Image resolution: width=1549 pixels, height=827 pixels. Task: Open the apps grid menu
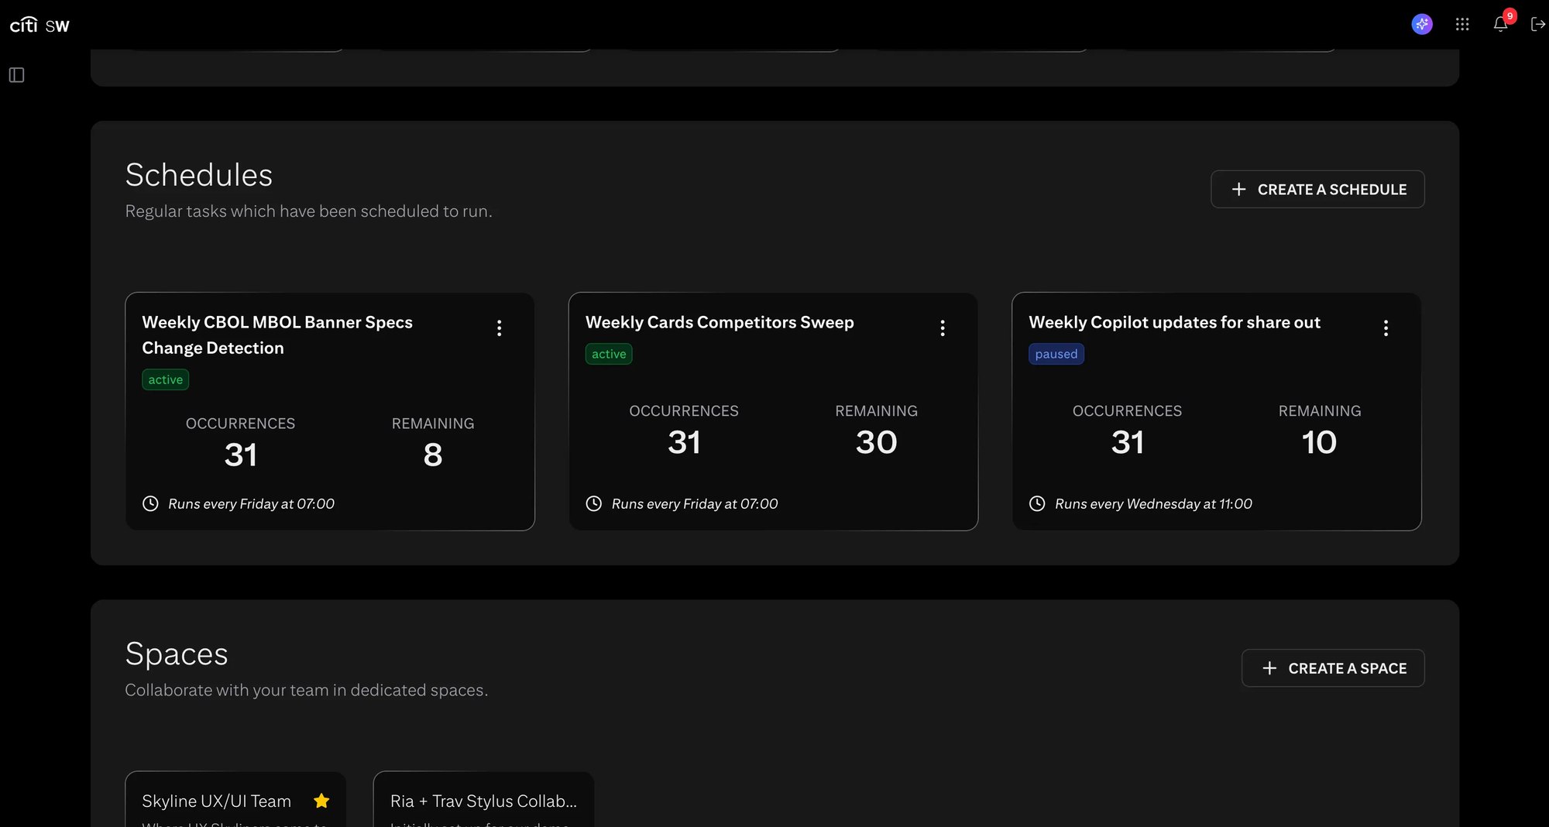coord(1462,25)
